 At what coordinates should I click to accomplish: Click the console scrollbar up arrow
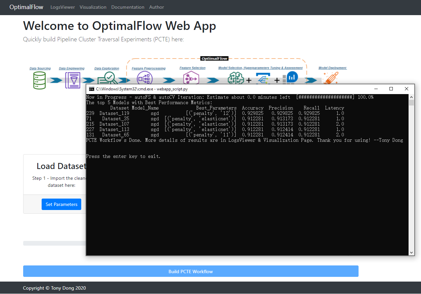(411, 97)
